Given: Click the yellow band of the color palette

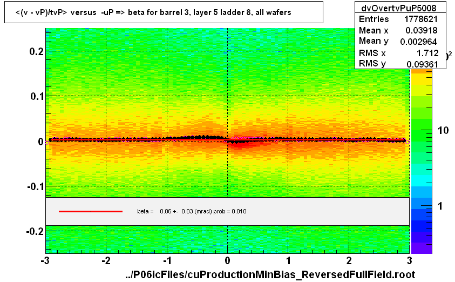Looking at the screenshot, I should click(x=422, y=79).
